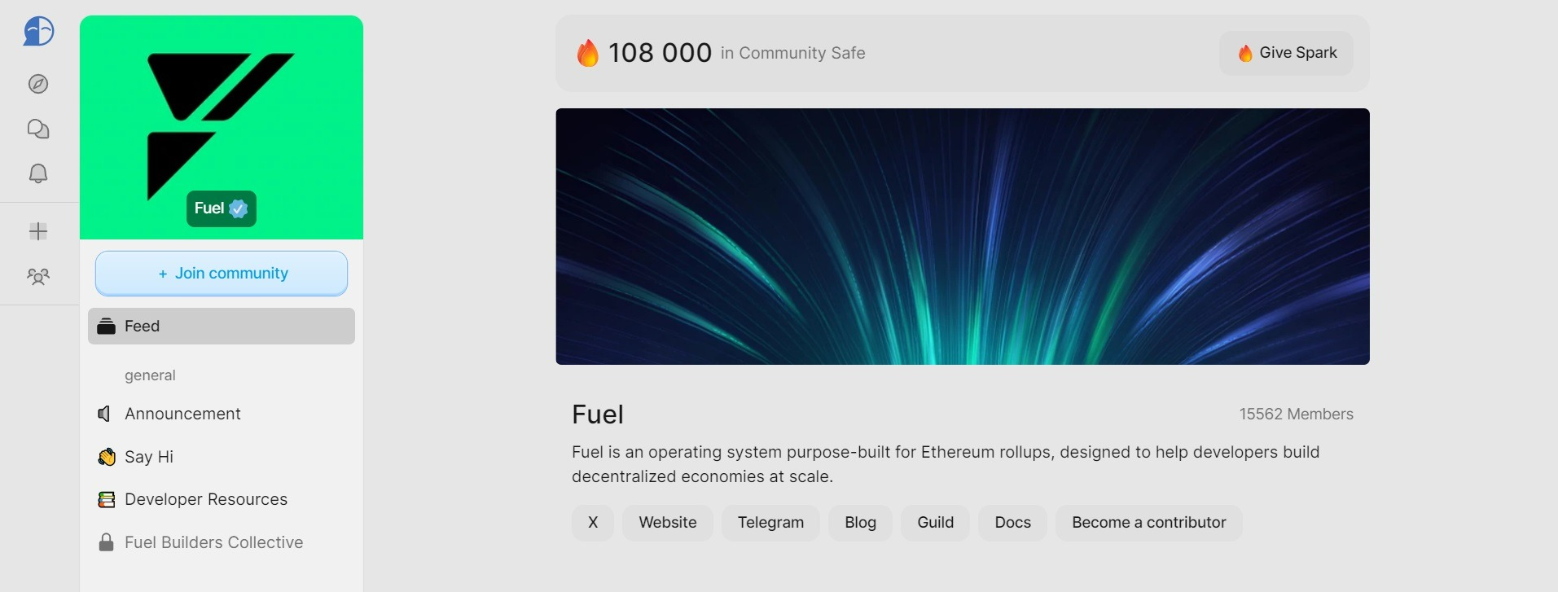The width and height of the screenshot is (1558, 592).
Task: Open the communities group icon
Action: coord(38,277)
